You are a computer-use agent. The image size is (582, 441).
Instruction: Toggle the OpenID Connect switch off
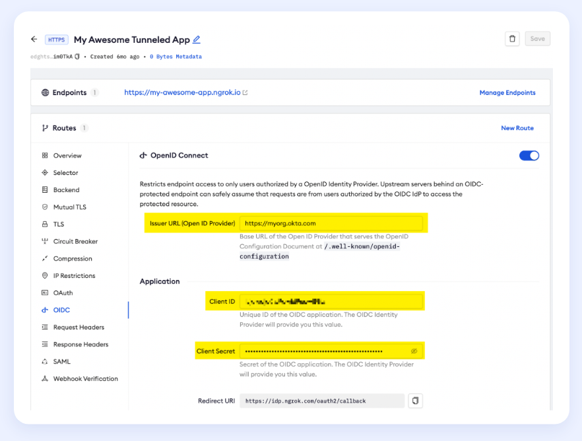(529, 156)
